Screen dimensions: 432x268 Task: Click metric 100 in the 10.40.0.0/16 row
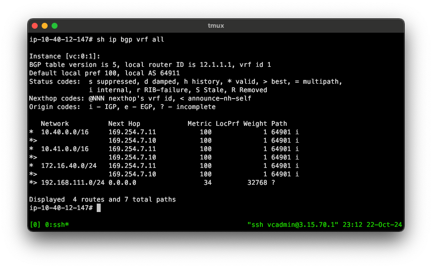(205, 132)
